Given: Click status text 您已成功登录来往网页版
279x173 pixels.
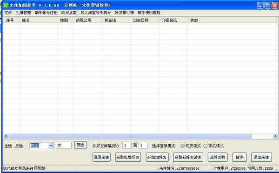Looking at the screenshot, I should [x=25, y=168].
